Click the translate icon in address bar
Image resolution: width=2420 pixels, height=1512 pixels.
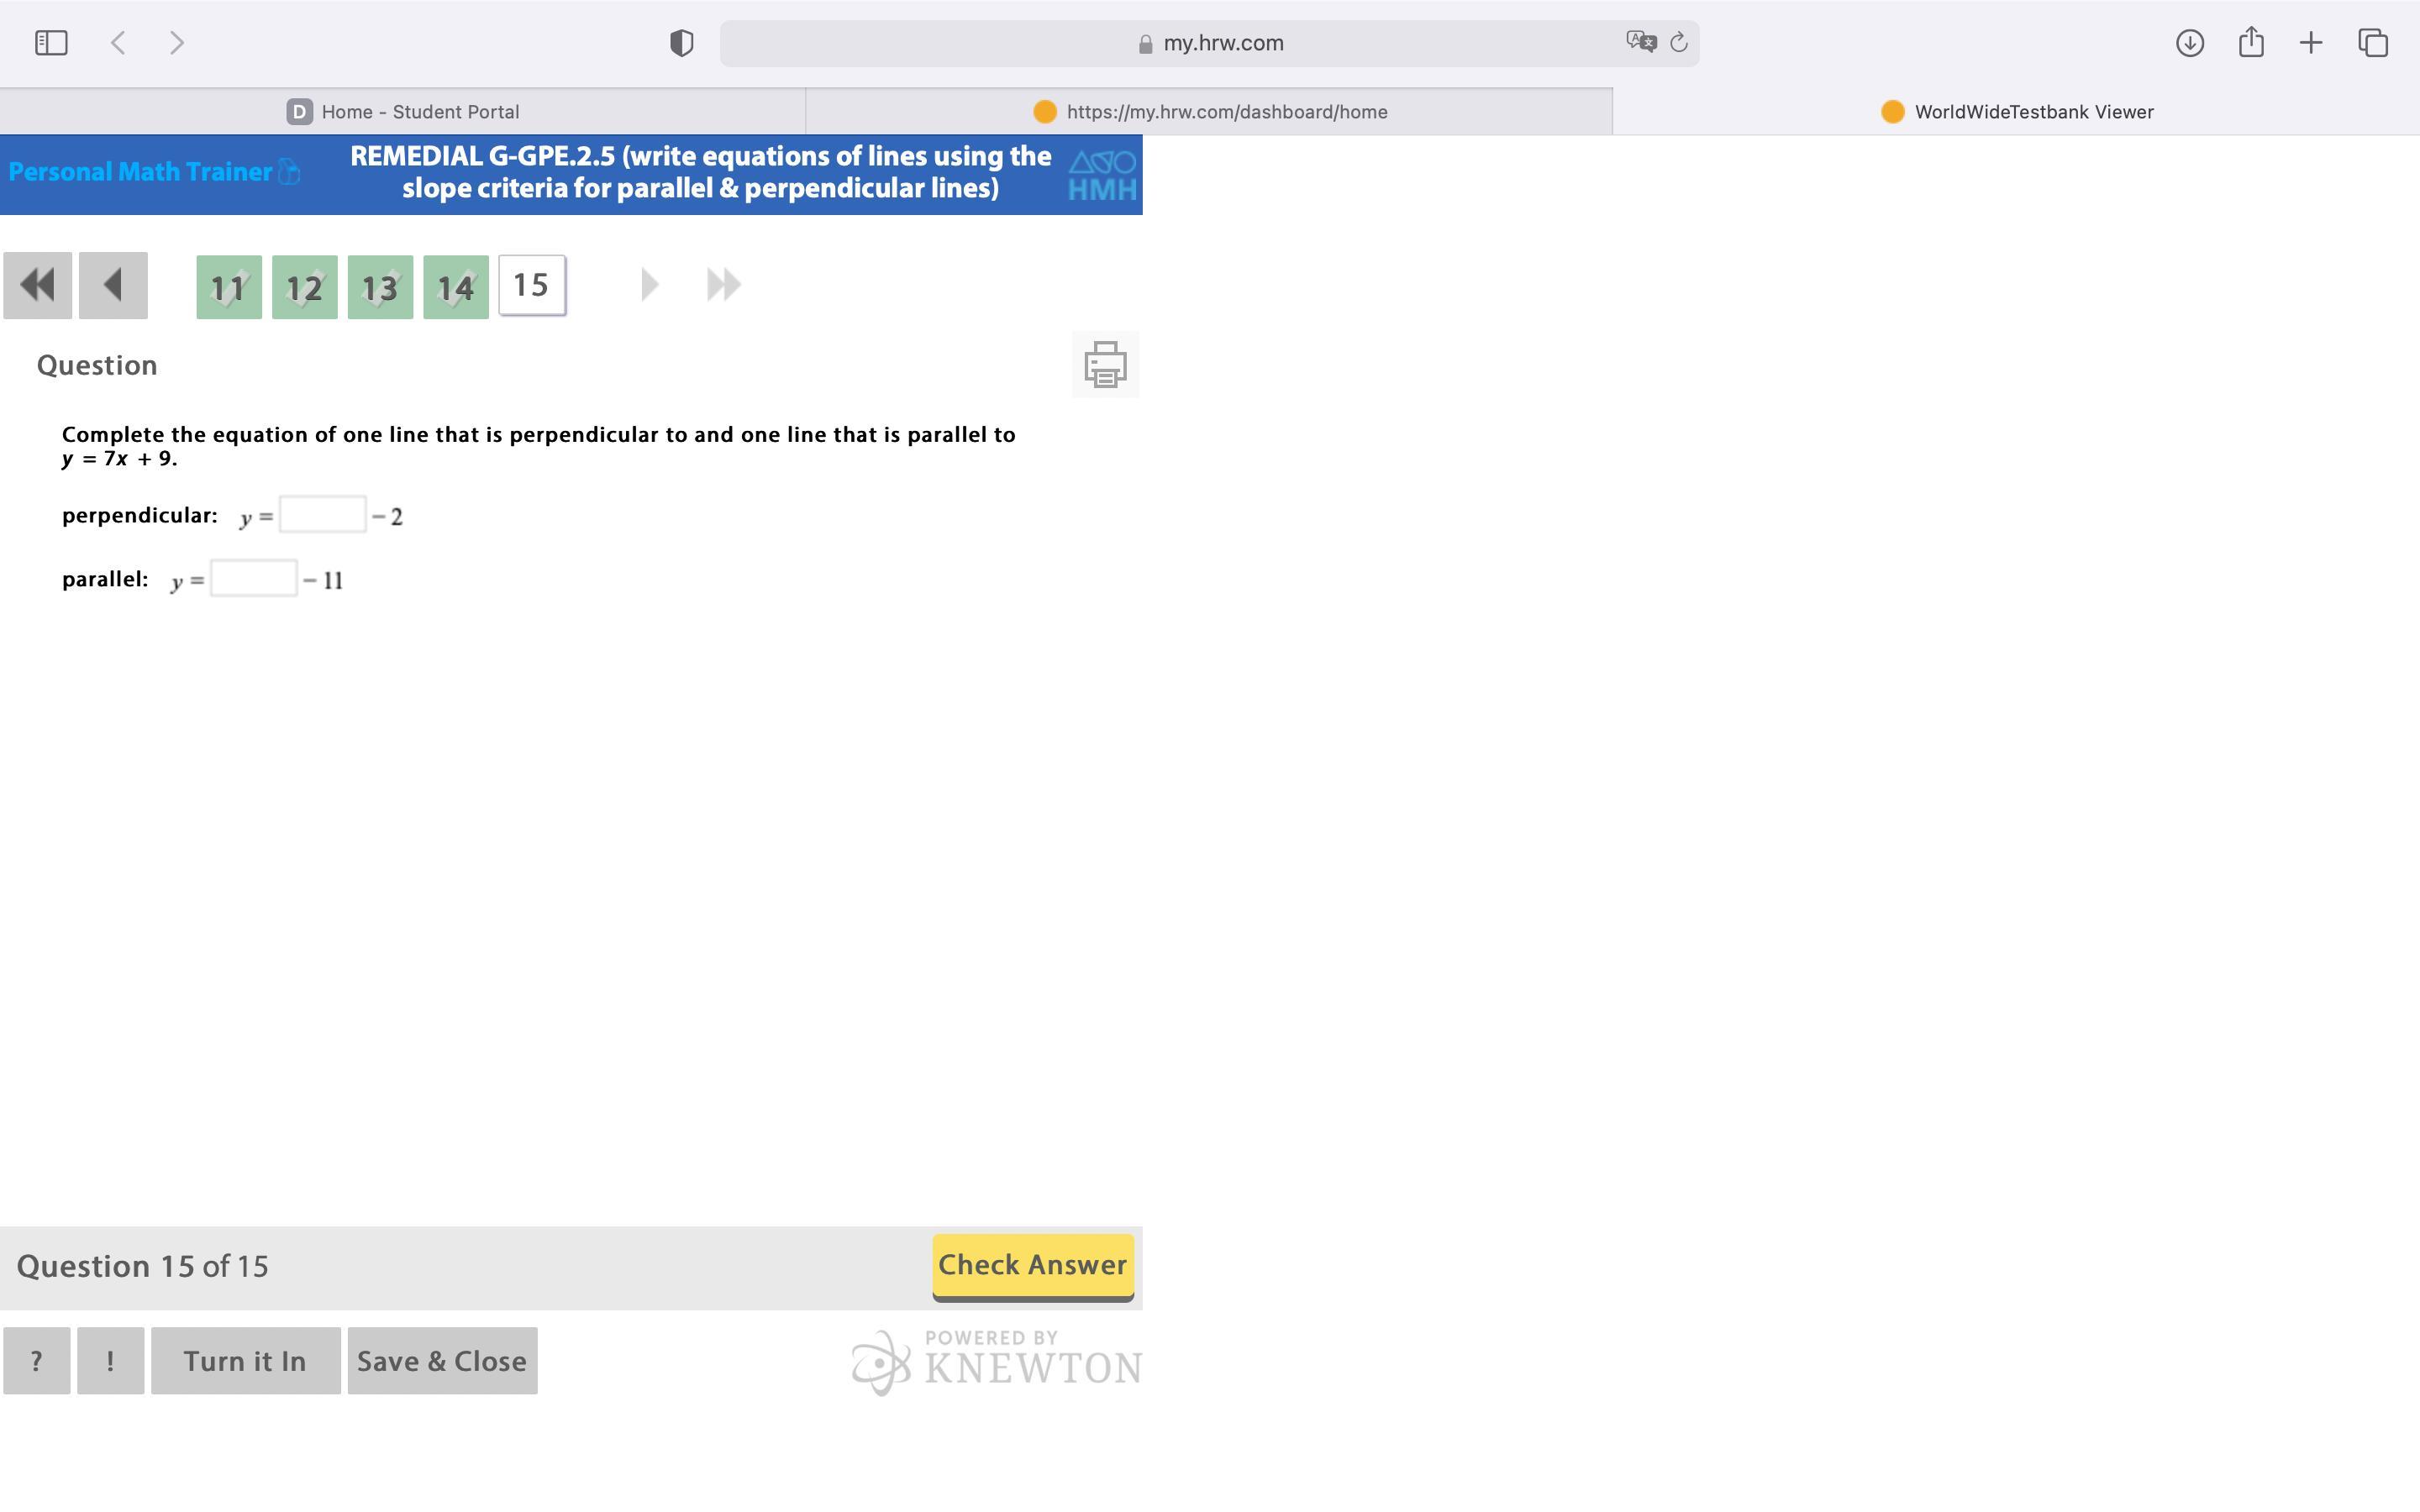(1640, 42)
